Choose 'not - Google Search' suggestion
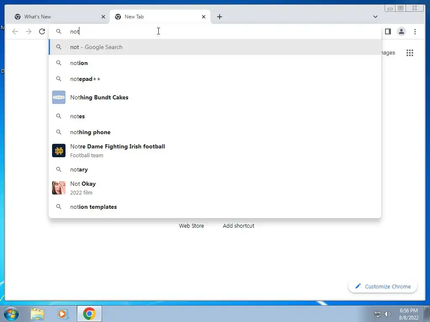 [x=215, y=47]
